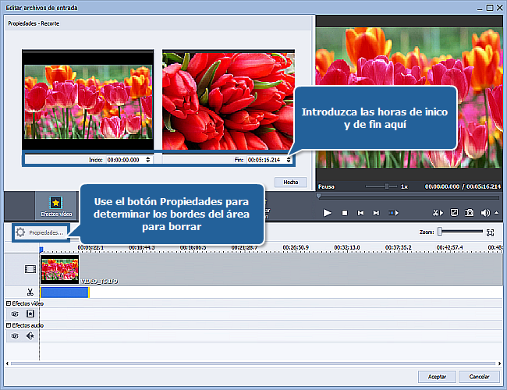Viewport: 507px width, 390px height.
Task: Jump to the previous frame
Action: 360,212
